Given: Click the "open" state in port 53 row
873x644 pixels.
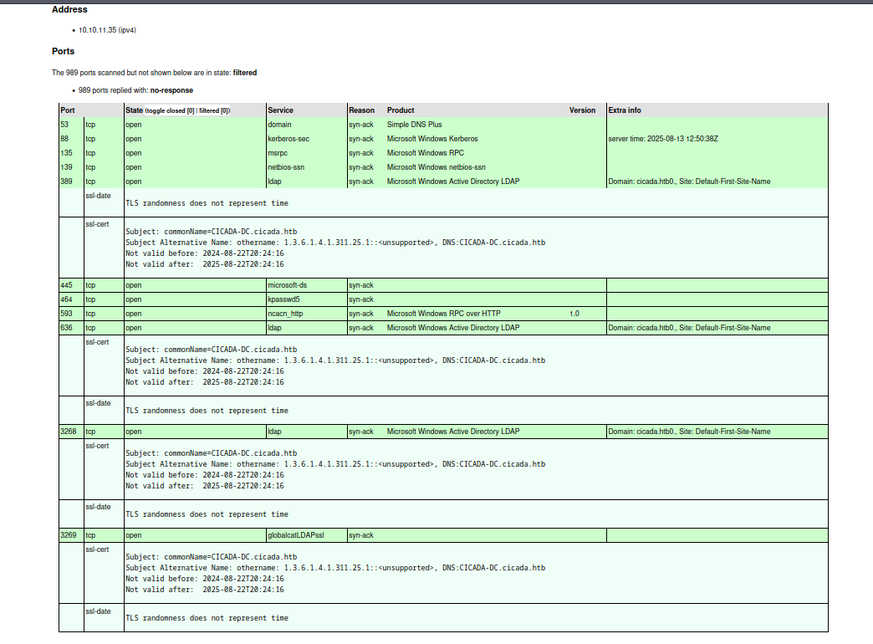Looking at the screenshot, I should point(134,125).
